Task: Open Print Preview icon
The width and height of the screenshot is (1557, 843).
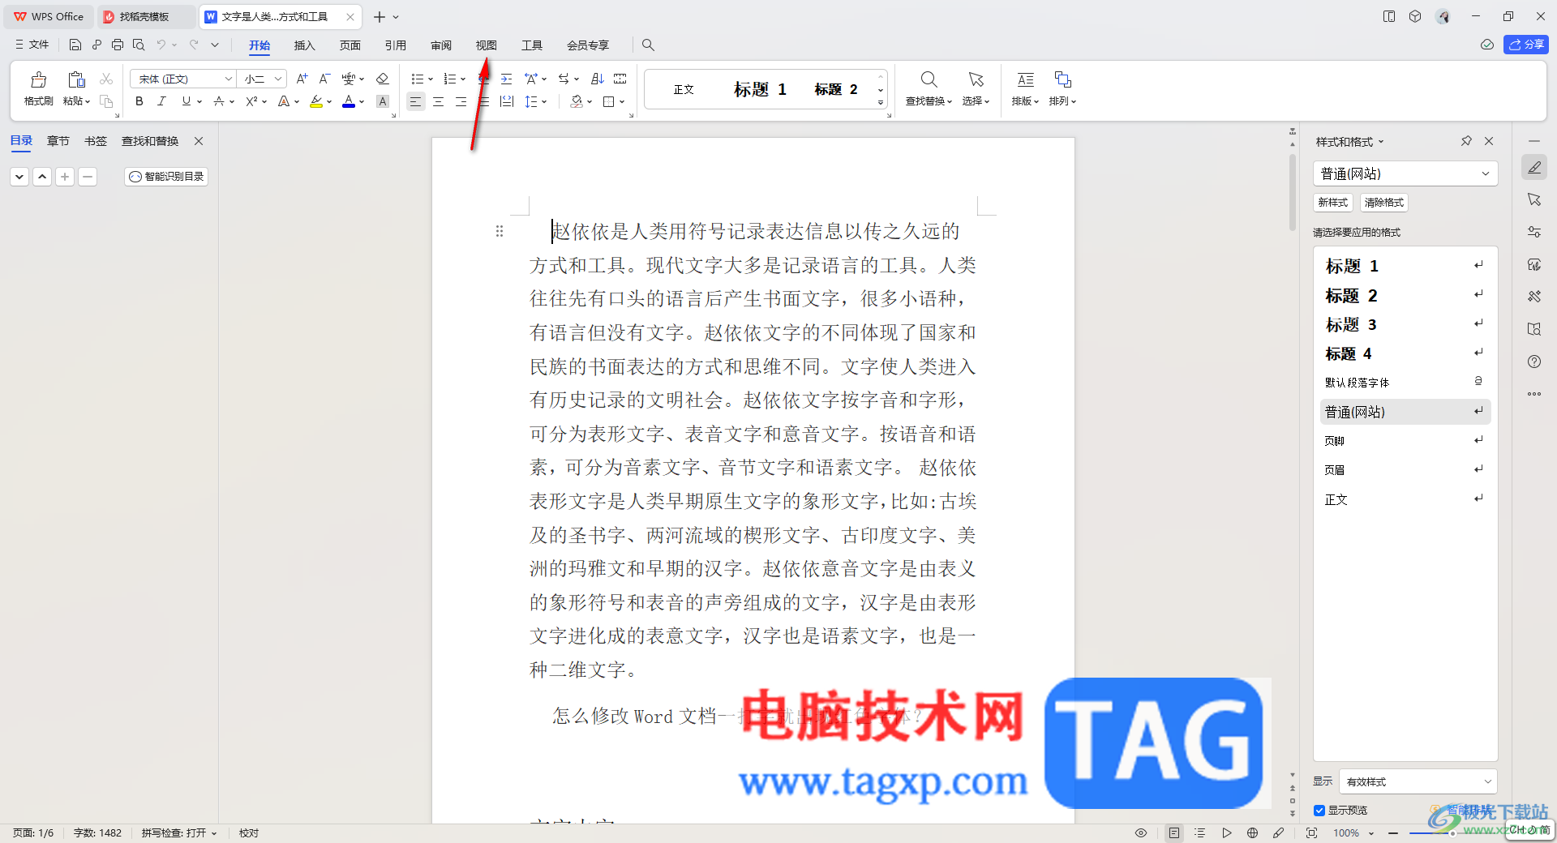Action: coord(139,45)
